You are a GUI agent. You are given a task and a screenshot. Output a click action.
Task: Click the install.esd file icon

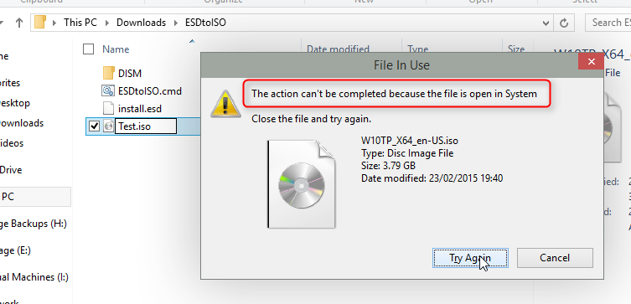click(108, 109)
